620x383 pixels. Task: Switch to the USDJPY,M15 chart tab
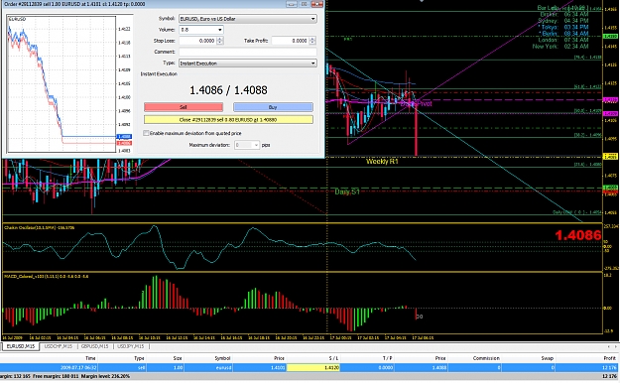pos(131,346)
